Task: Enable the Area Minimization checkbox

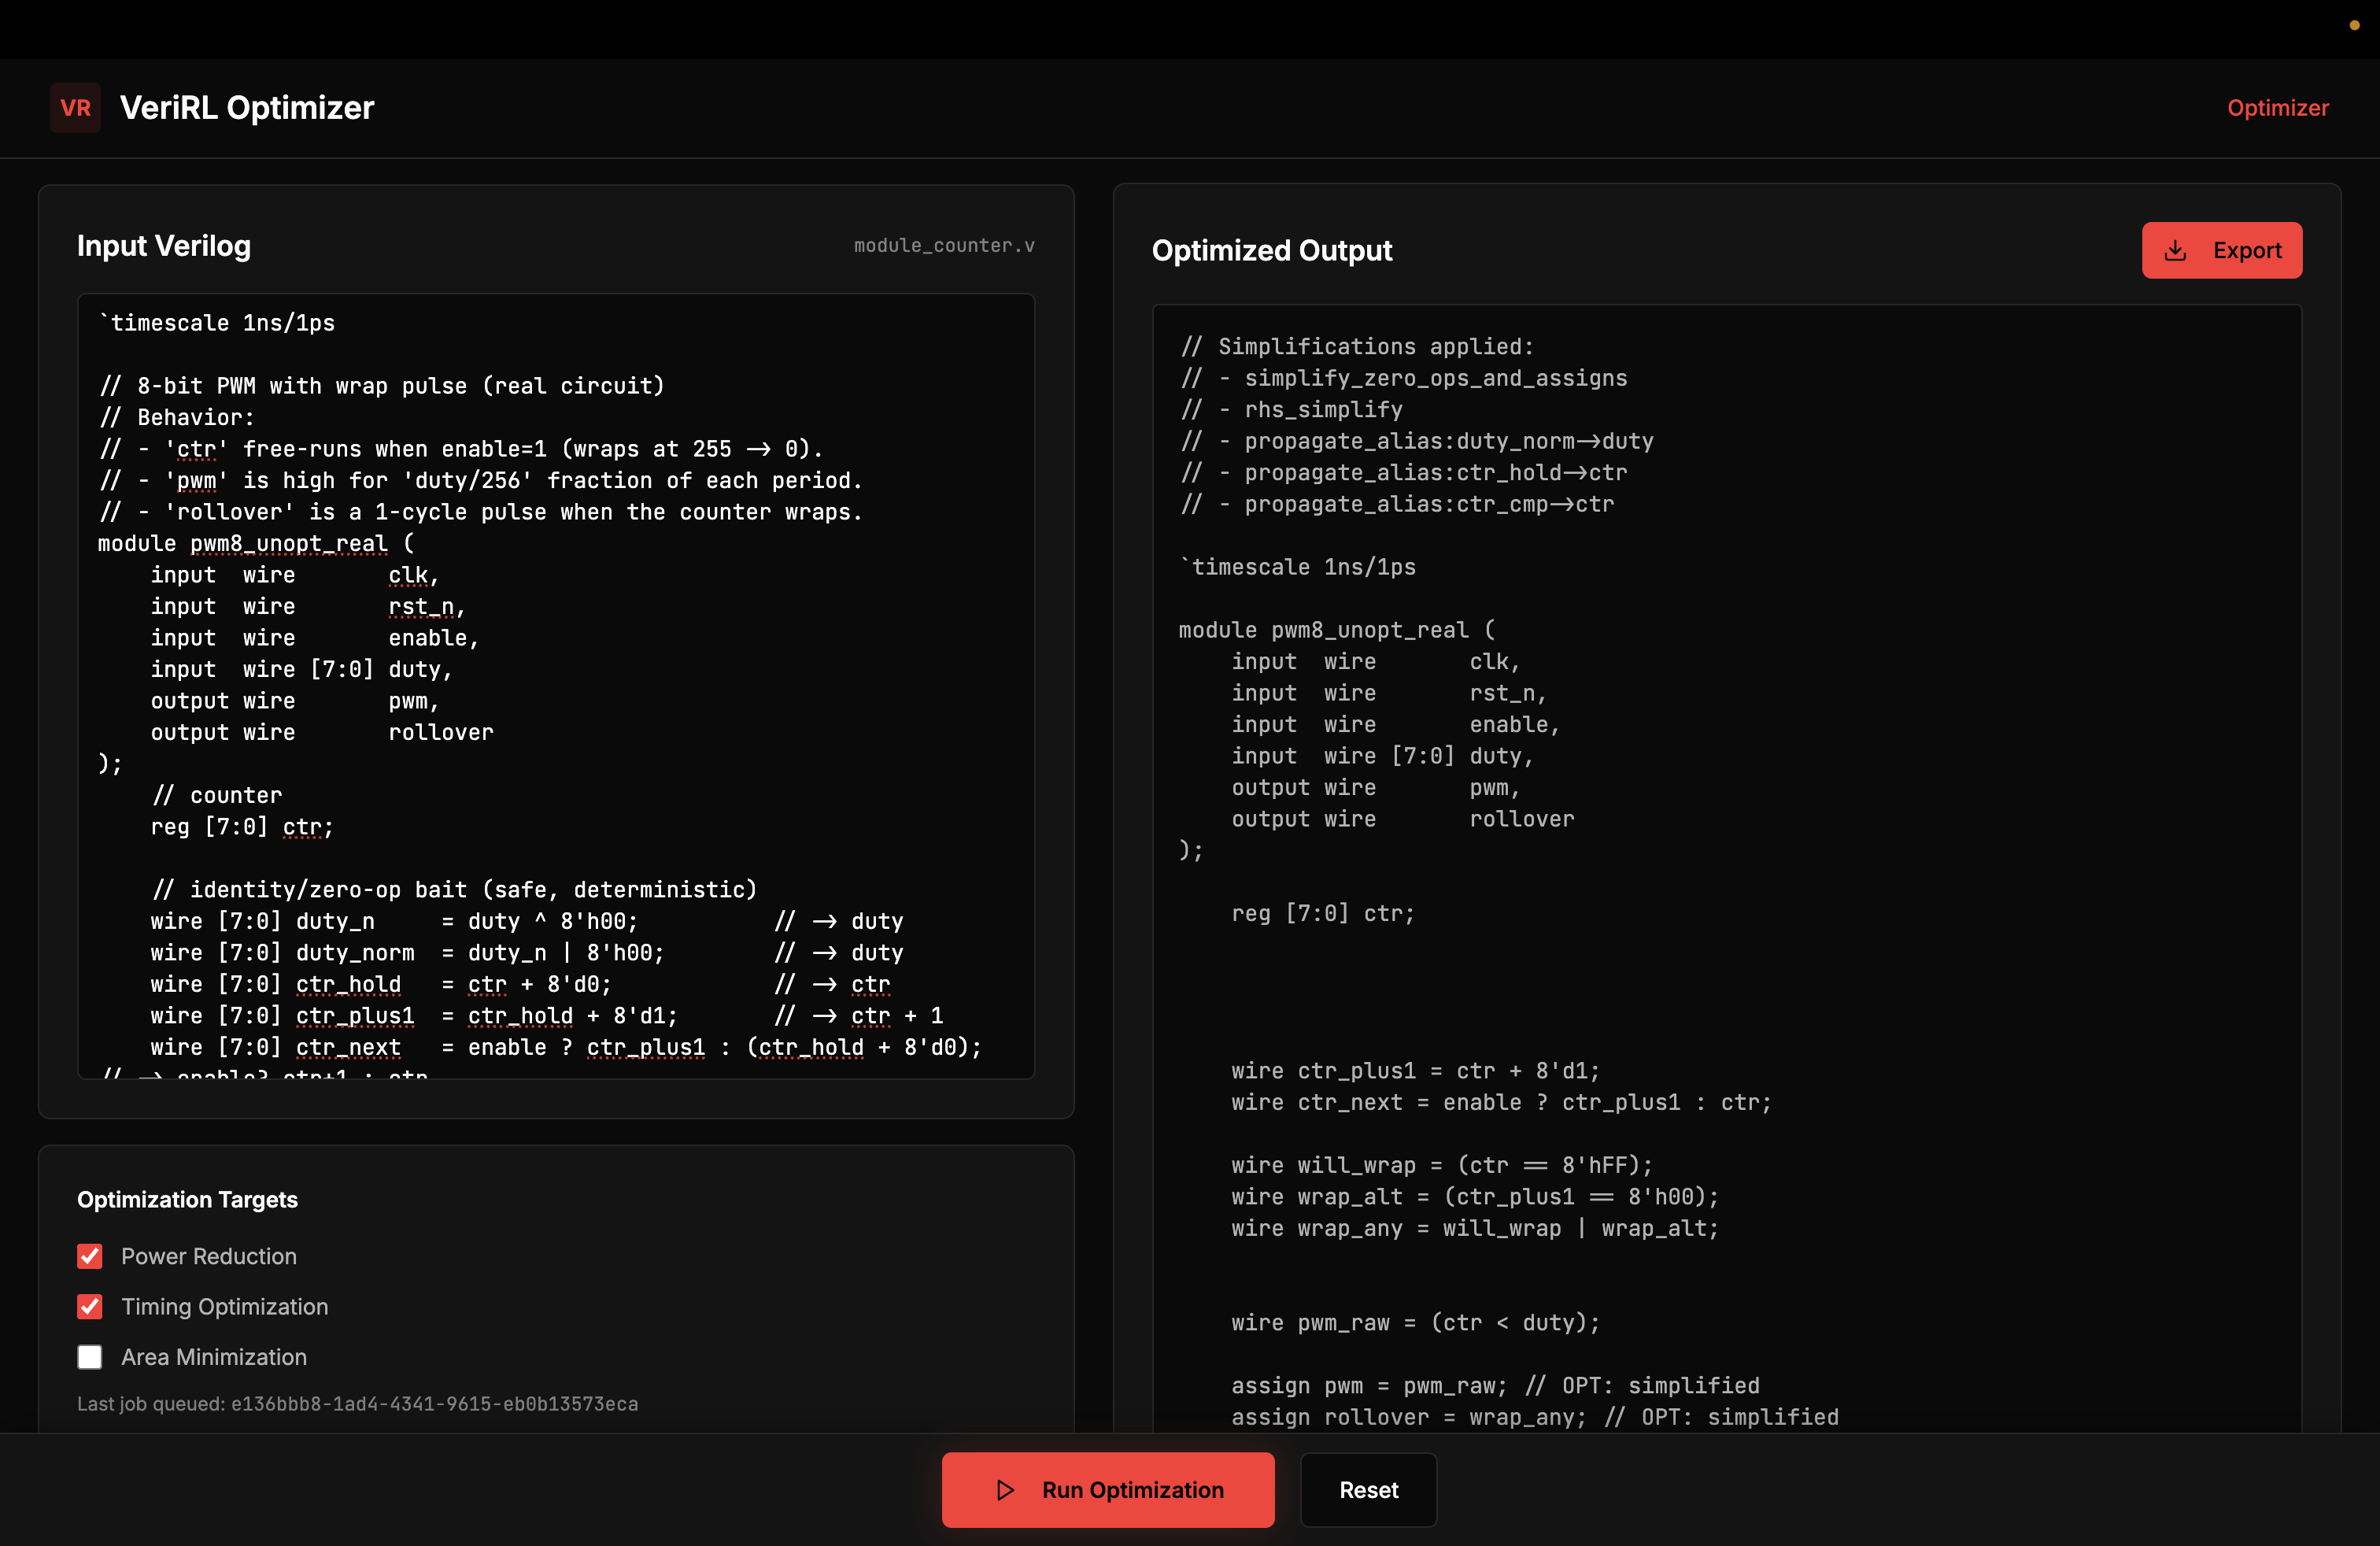Action: pos(90,1357)
